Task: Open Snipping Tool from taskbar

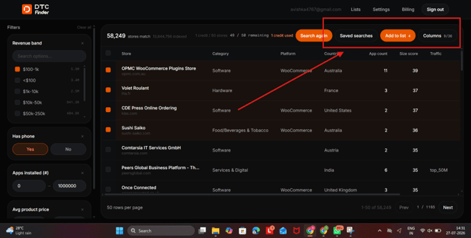Action: [x=350, y=230]
